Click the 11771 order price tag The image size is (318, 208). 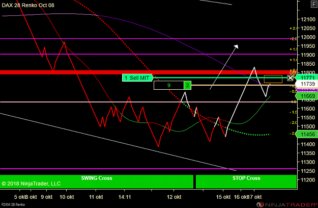[307, 78]
